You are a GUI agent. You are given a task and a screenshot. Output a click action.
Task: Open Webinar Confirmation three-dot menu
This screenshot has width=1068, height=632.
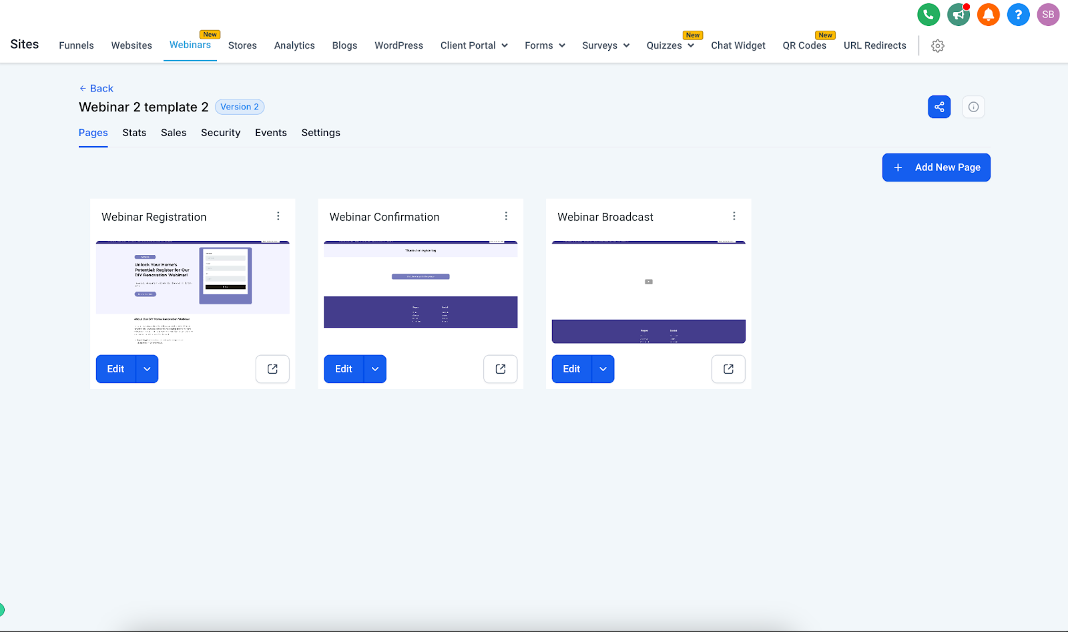pyautogui.click(x=506, y=216)
